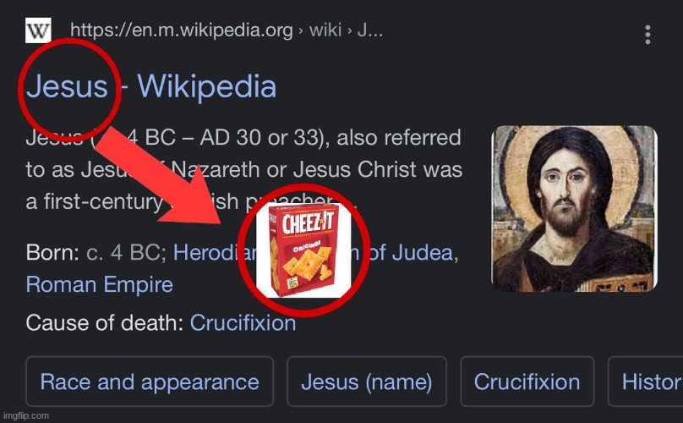
Task: Select the "Jesus (name)" chip
Action: 366,382
